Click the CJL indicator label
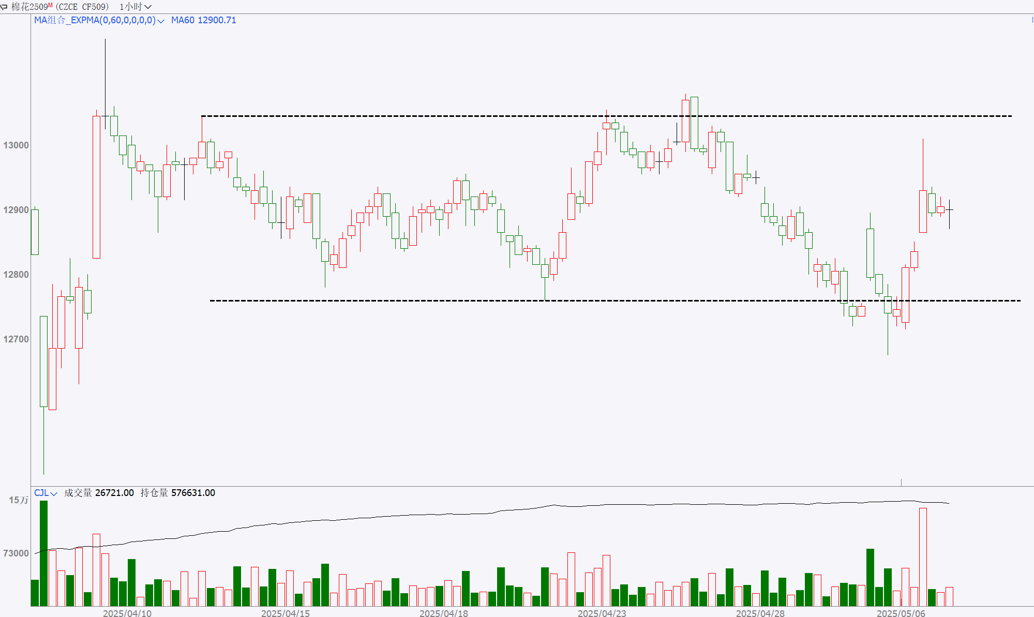This screenshot has width=1034, height=617. (x=41, y=493)
